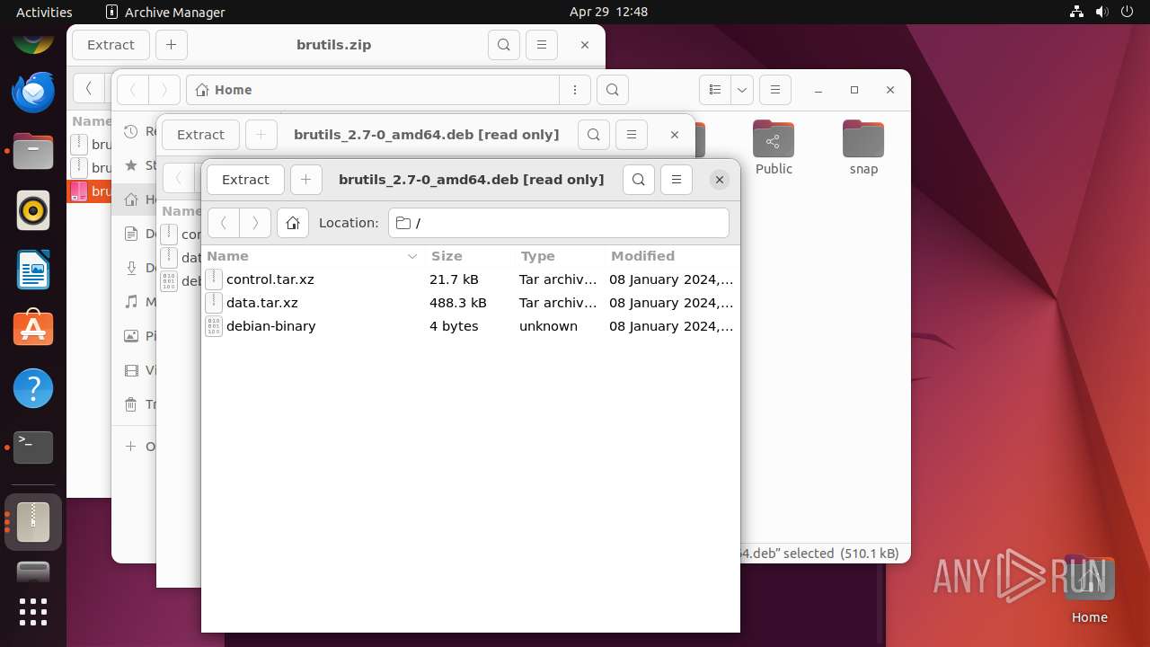Open Ubuntu Software from dock
Screen dimensions: 1150x647
(x=33, y=329)
